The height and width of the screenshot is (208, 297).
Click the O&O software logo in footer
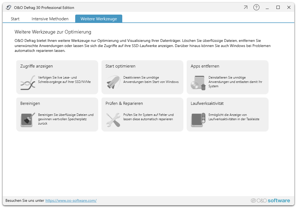pyautogui.click(x=270, y=200)
